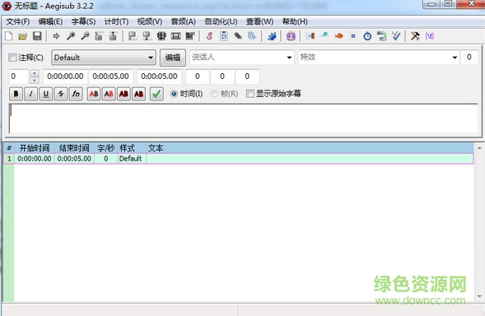485x316 pixels.
Task: Open Timing Post-Processor clock icon
Action: coord(367,36)
